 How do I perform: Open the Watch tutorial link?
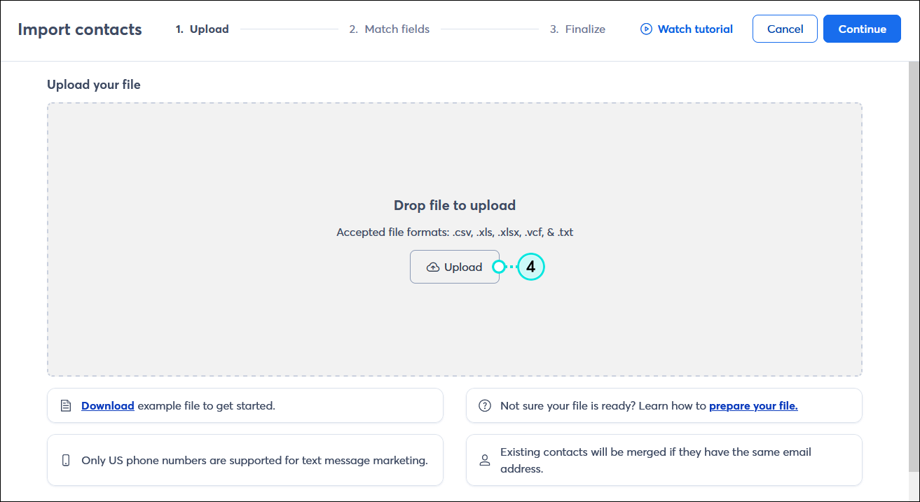[695, 29]
